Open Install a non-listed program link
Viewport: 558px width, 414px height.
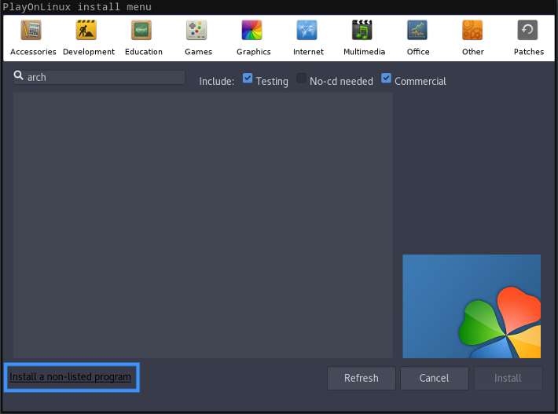(x=70, y=376)
